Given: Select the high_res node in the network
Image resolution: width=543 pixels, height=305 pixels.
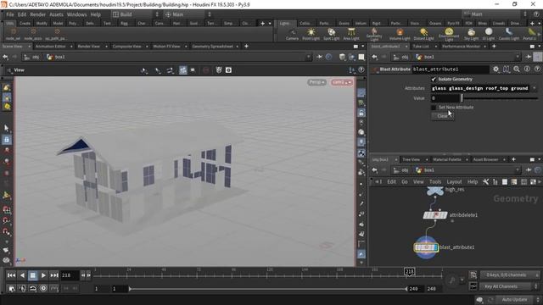Looking at the screenshot, I should point(435,191).
